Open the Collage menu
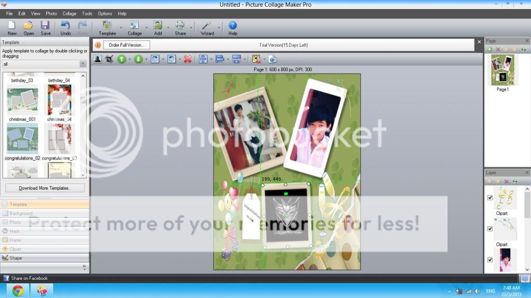531x298 pixels. [69, 13]
